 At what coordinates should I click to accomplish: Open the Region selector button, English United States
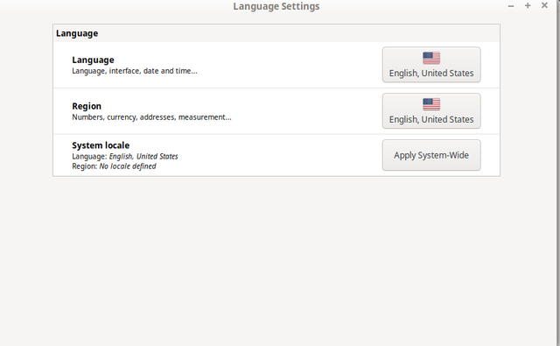(431, 110)
